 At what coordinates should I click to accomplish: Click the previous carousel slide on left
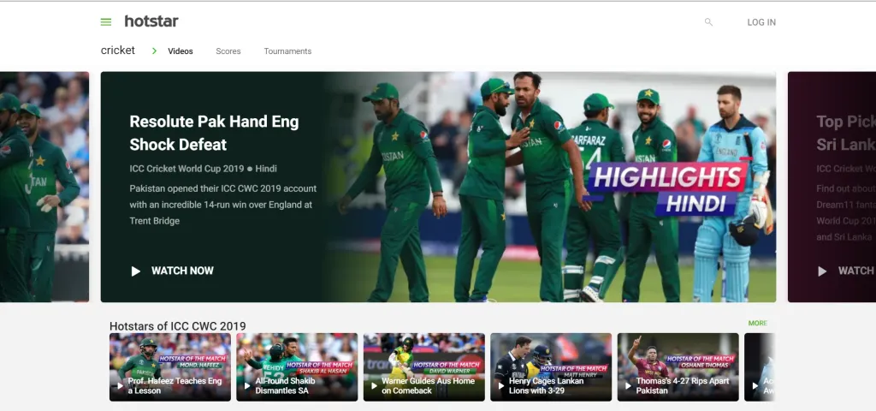[x=44, y=187]
